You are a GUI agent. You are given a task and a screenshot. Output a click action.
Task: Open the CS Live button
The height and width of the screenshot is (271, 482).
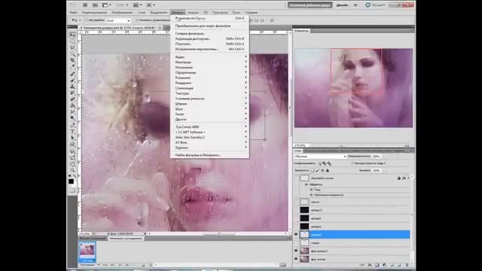(x=375, y=5)
